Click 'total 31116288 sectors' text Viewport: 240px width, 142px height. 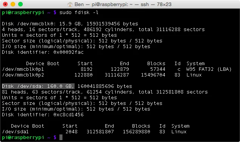coord(171,30)
